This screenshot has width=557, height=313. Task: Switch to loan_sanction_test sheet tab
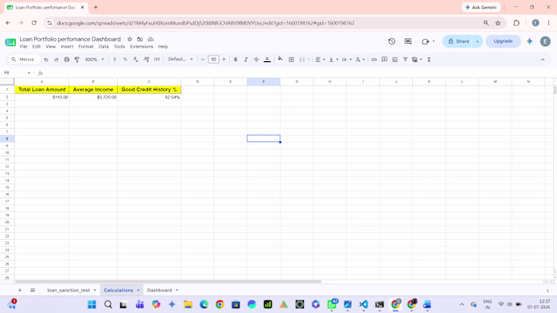(68, 290)
